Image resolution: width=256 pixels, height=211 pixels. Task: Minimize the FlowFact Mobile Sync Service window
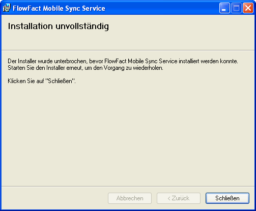[224, 8]
